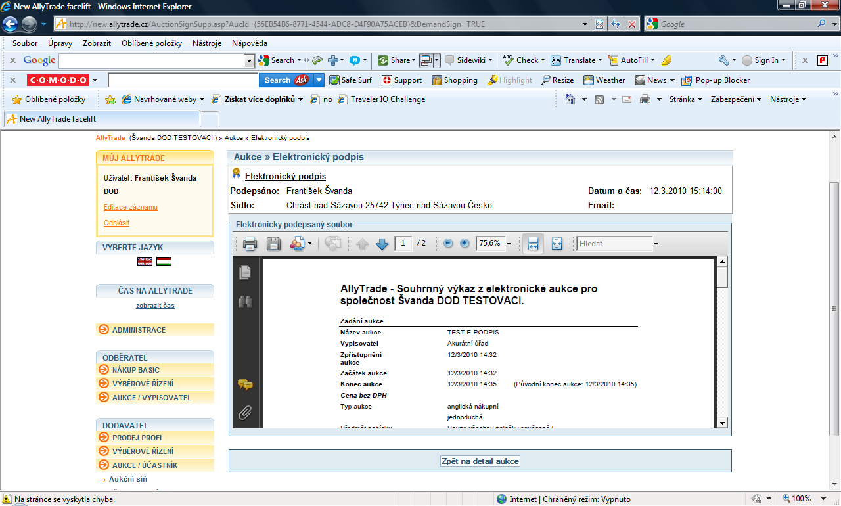The image size is (841, 506).
Task: Open the ADMINISTRACE section
Action: pyautogui.click(x=155, y=330)
